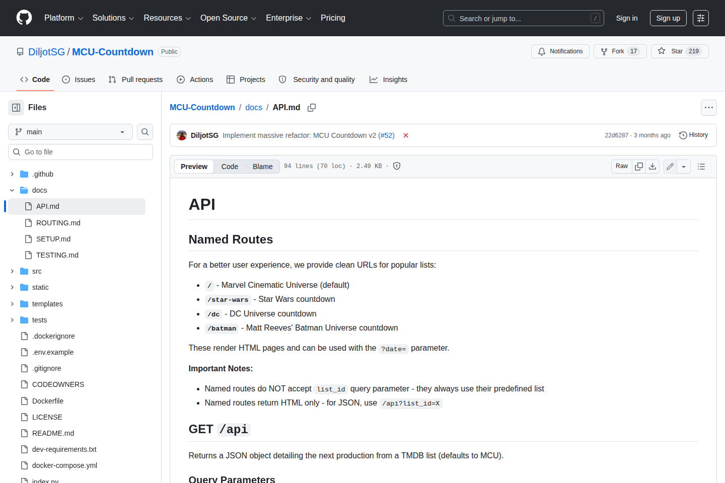Switch to the Blame view
Screen dimensions: 725x483
[262, 167]
